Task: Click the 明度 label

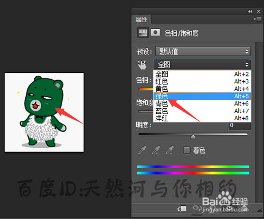Action: [144, 125]
